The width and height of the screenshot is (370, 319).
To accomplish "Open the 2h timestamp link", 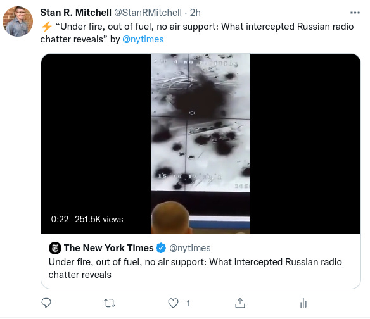I will click(195, 13).
